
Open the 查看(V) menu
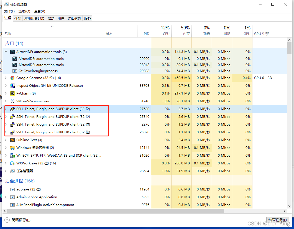coord(39,11)
